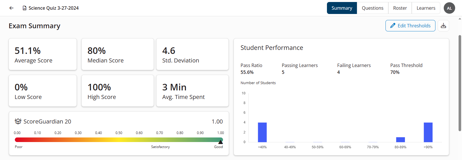The width and height of the screenshot is (462, 160).
Task: Click the 51.1% Average Score card
Action: [x=43, y=54]
